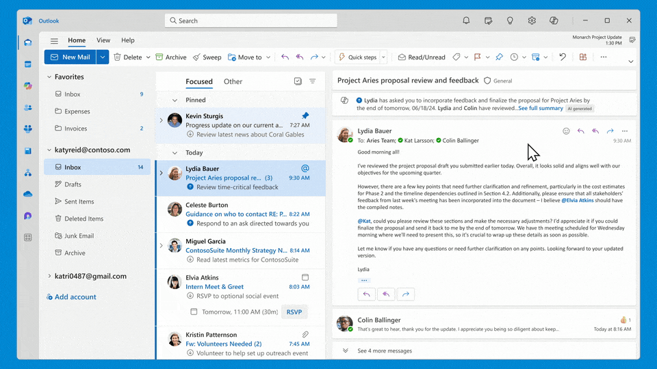Screen dimensions: 657x369
Task: Add emoji reaction to Lydia's email
Action: 566,131
